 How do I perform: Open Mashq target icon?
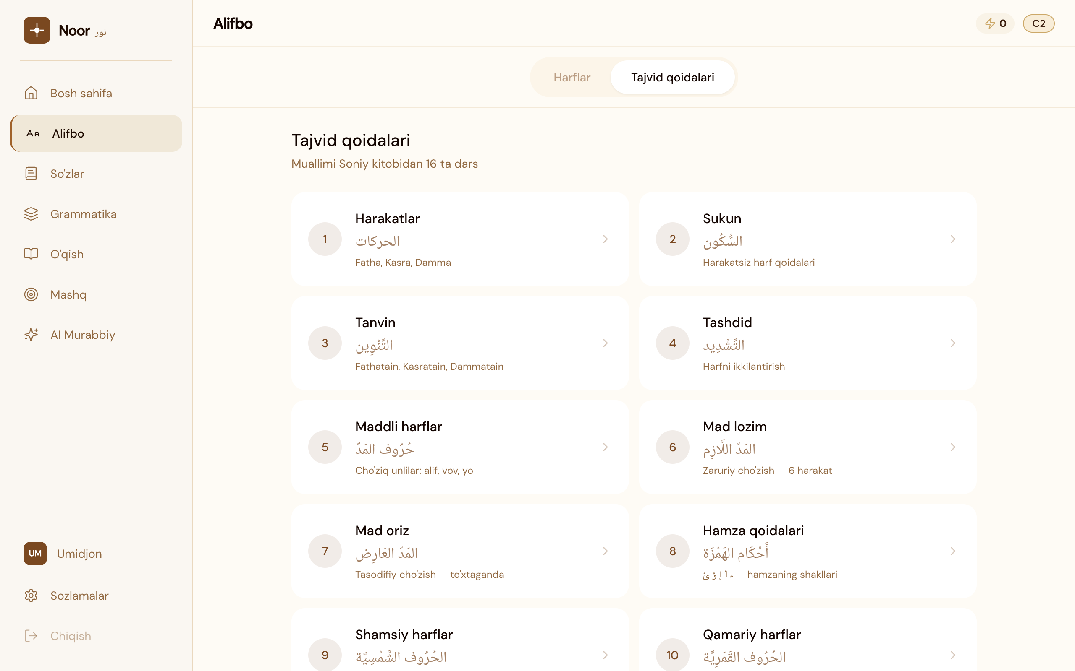31,295
